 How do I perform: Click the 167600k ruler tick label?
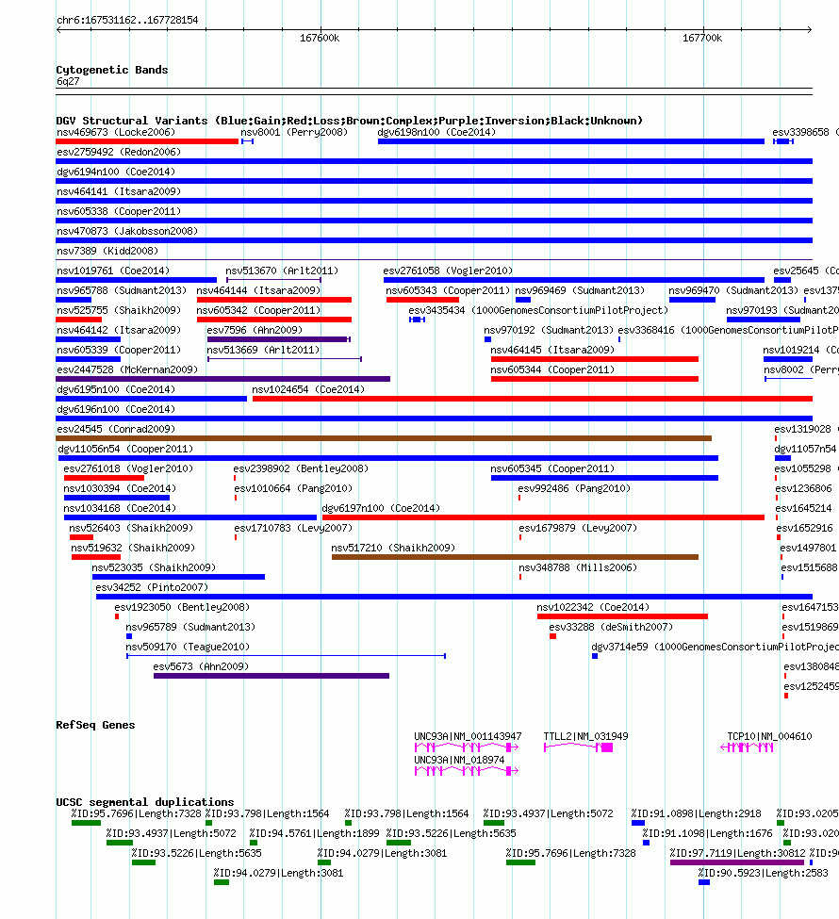pyautogui.click(x=320, y=38)
